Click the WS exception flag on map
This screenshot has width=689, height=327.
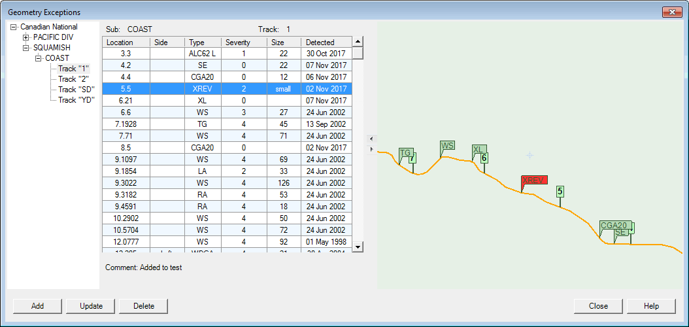click(447, 146)
